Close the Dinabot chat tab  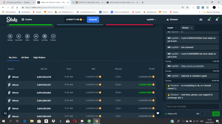[x=191, y=28]
